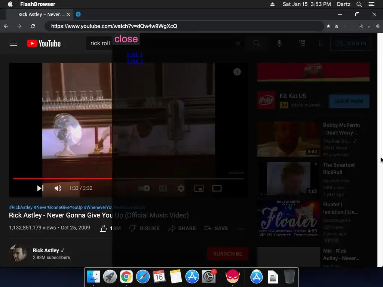Open Calendar from the Dock
The width and height of the screenshot is (383, 287).
159,277
